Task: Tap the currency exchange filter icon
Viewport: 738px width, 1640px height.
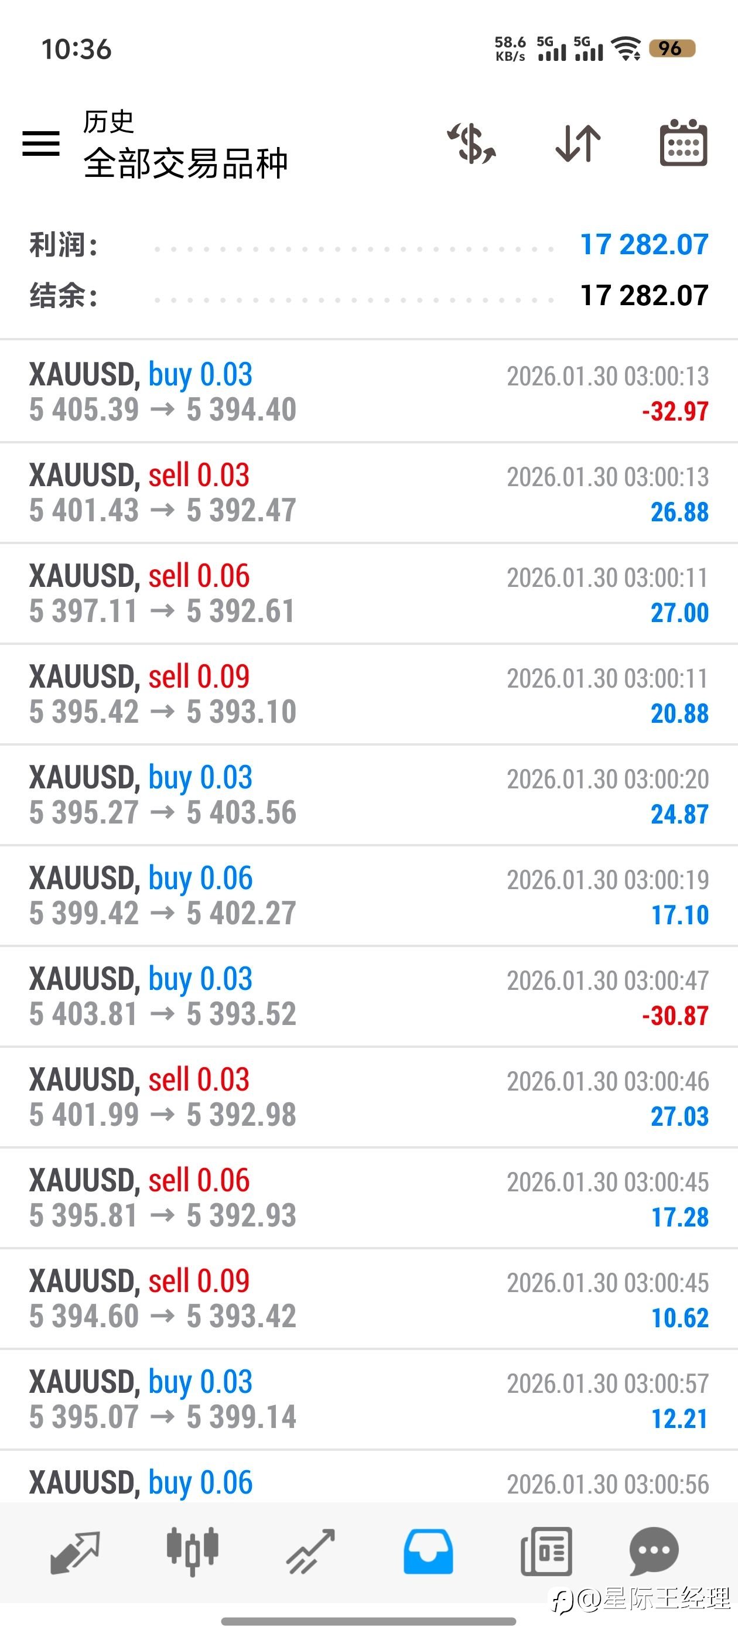Action: pos(472,143)
